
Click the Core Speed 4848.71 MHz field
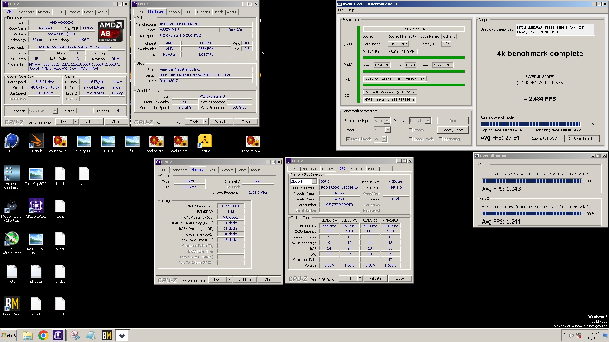[44, 82]
